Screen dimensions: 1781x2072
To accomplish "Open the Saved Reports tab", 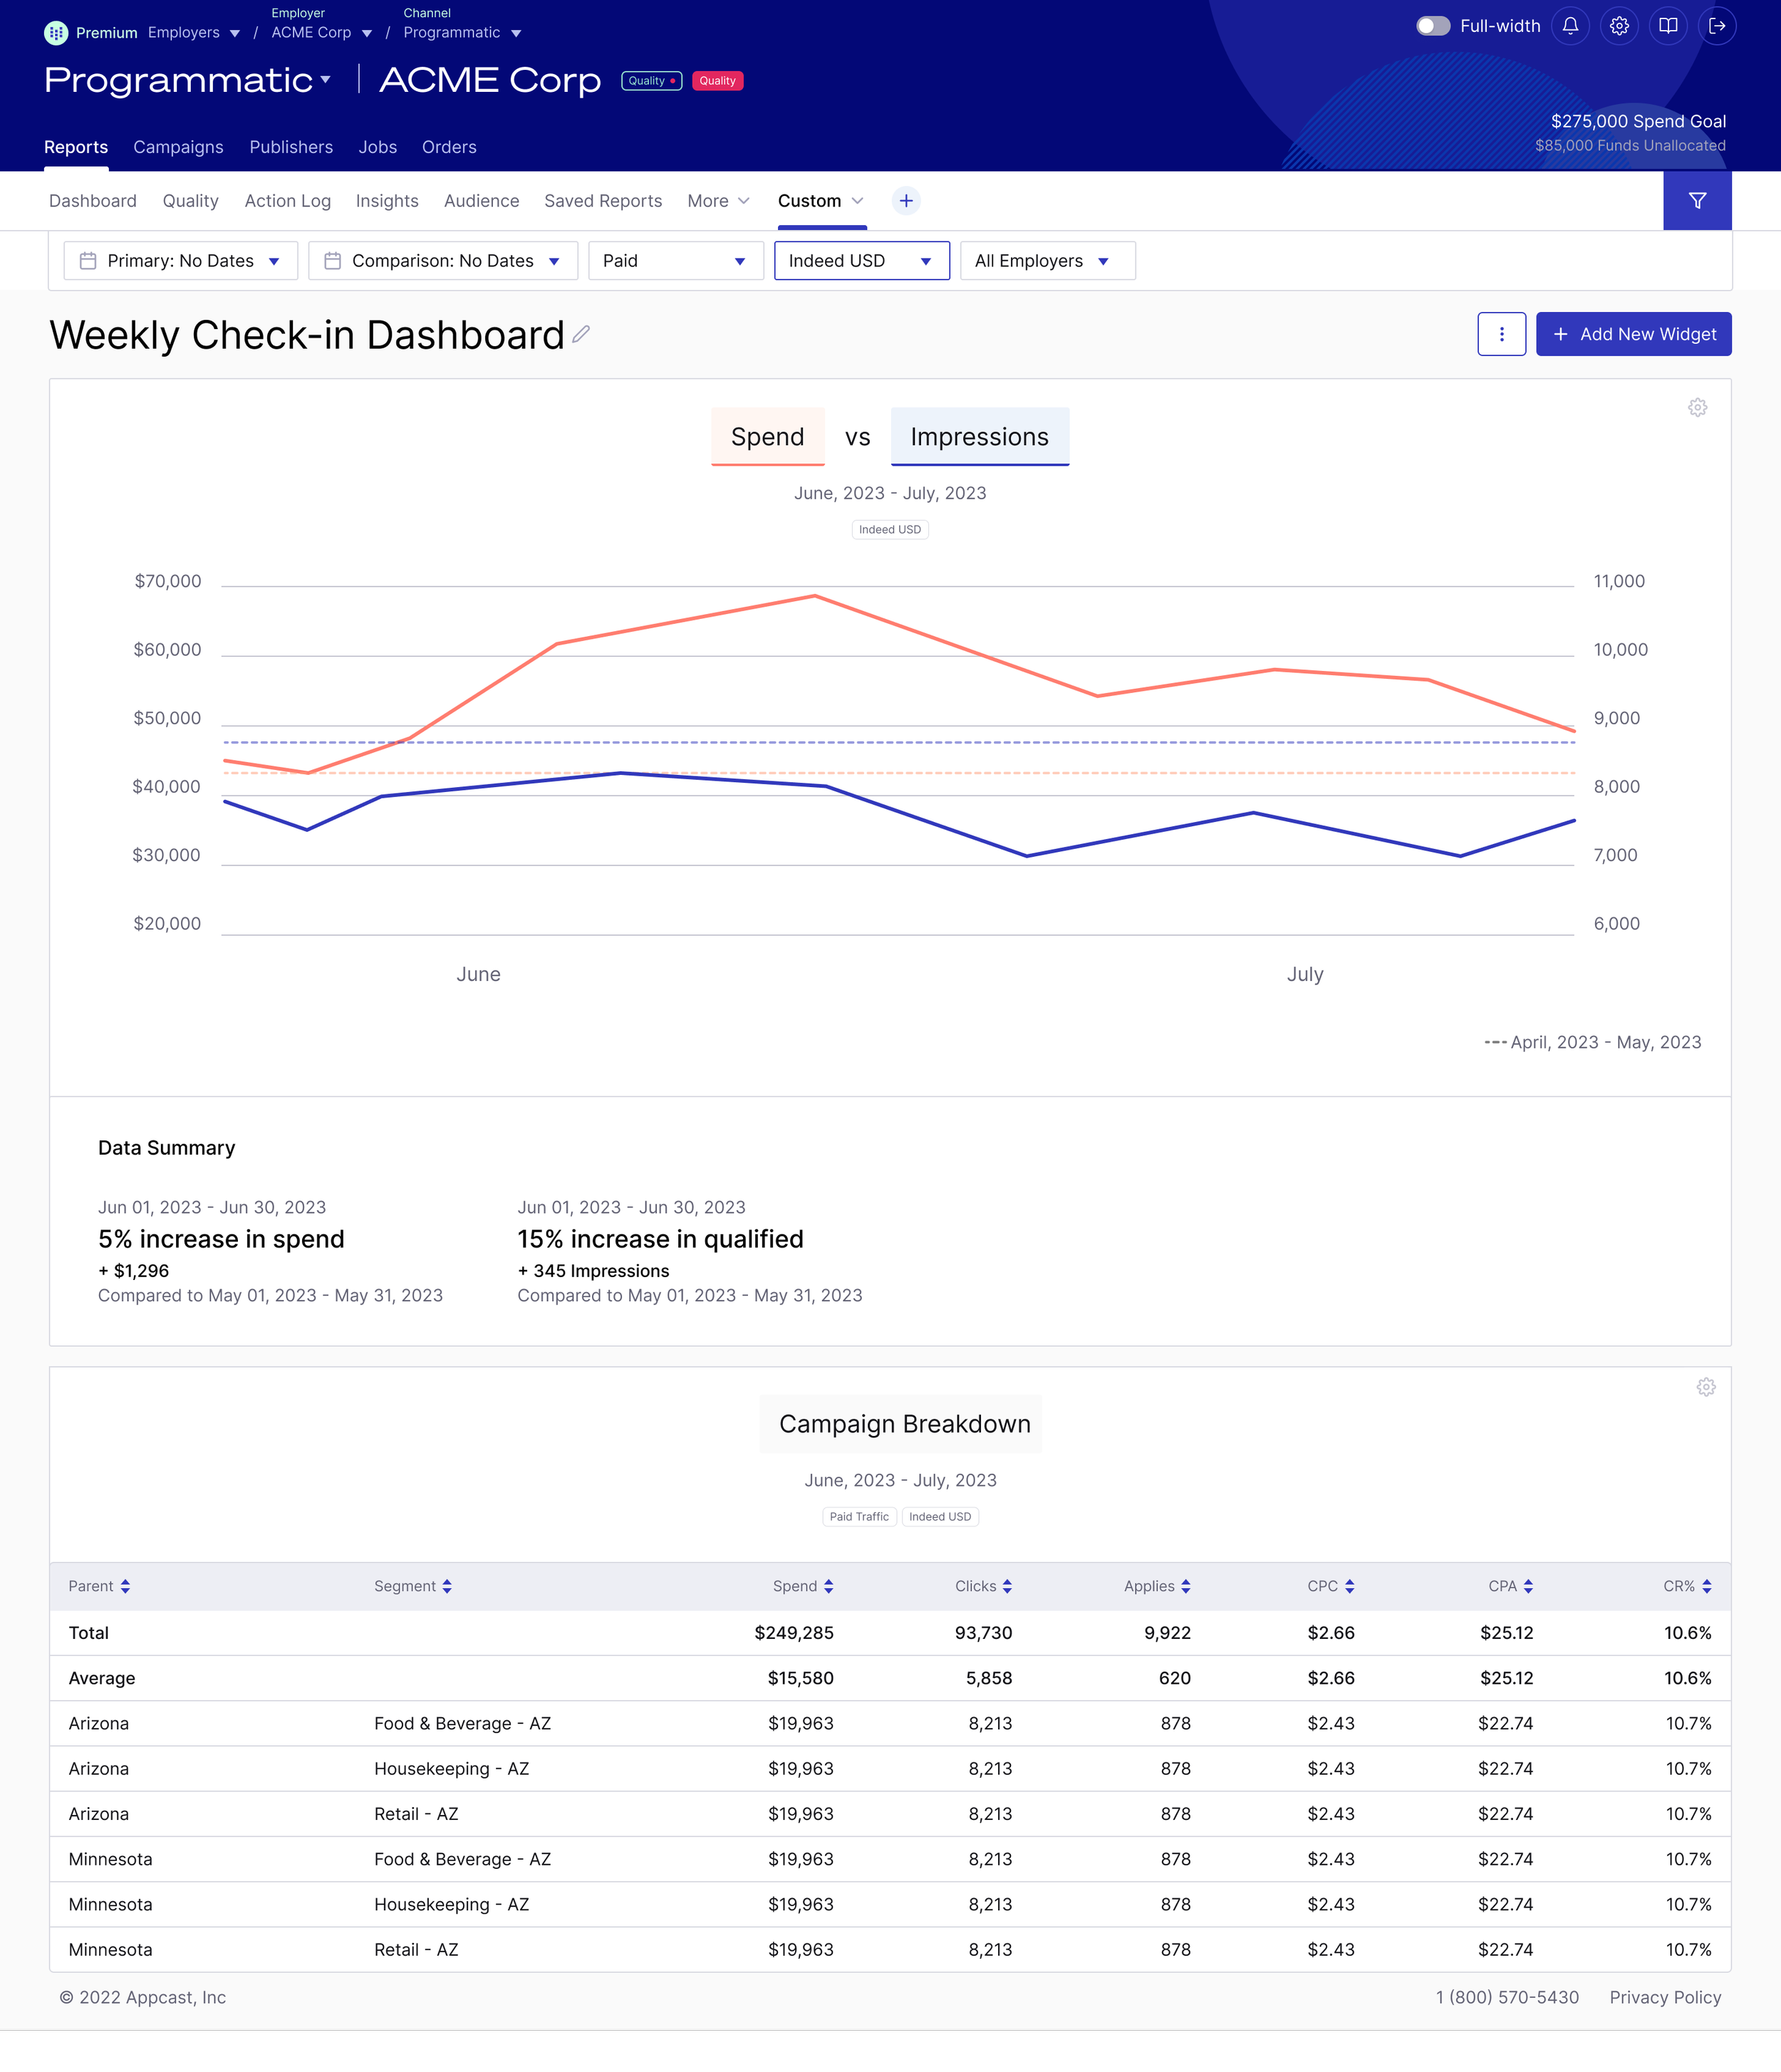I will 603,201.
